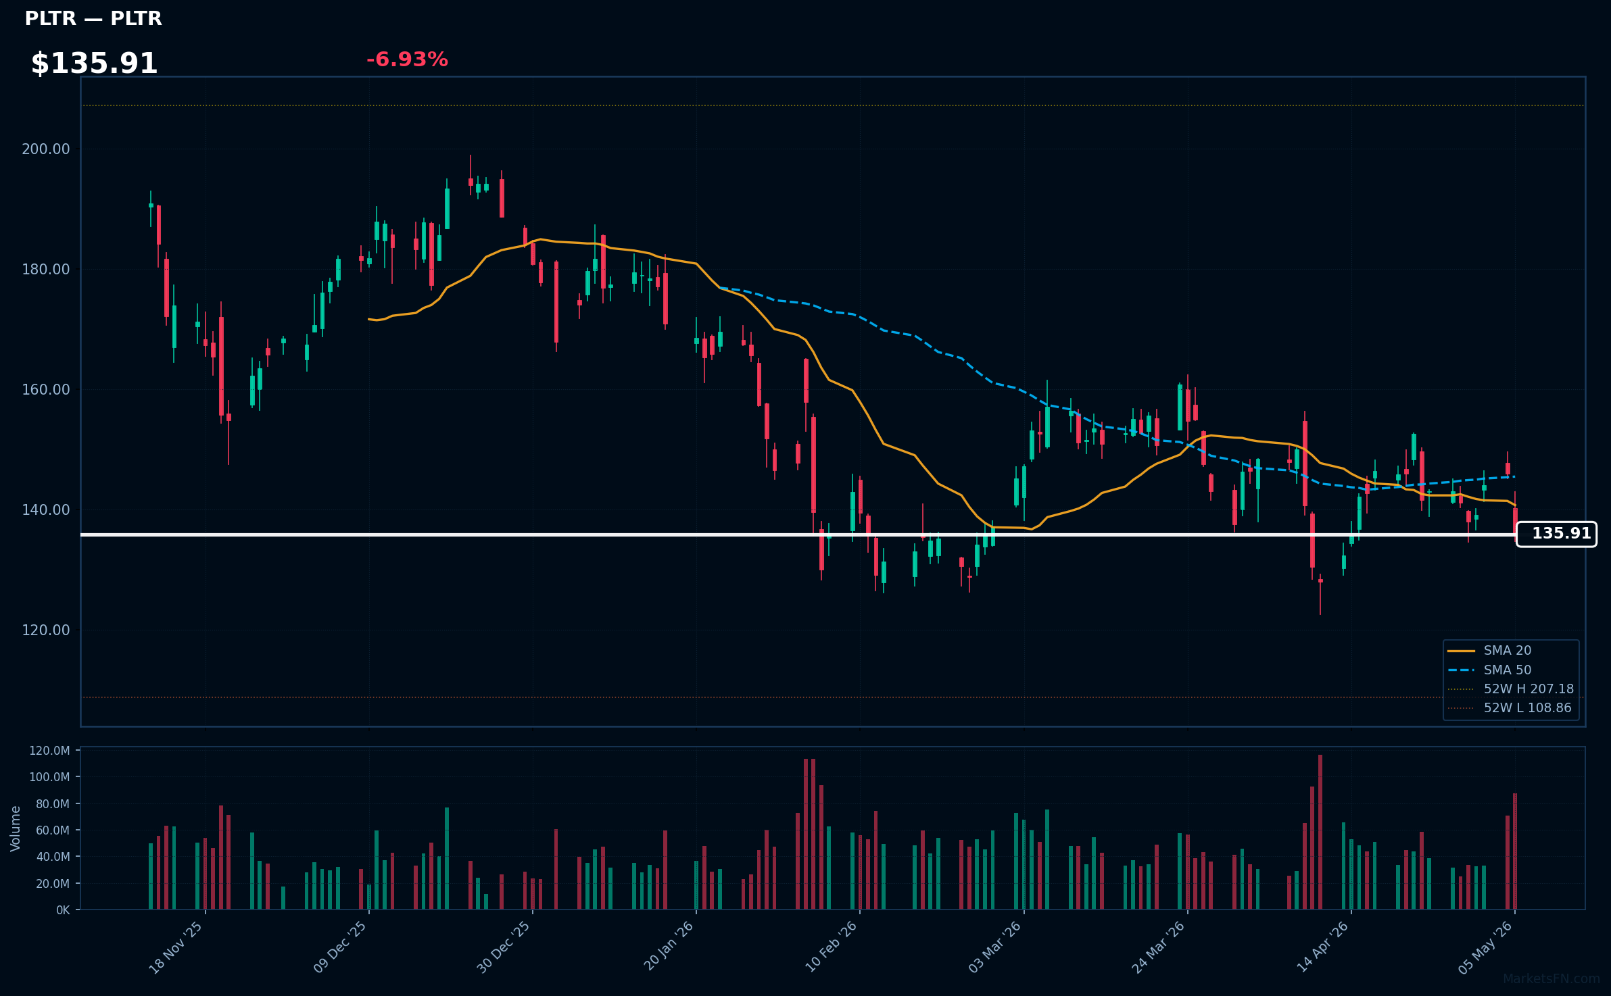This screenshot has height=996, width=1611.
Task: Click the 10 Feb '26 date label
Action: pos(831,947)
